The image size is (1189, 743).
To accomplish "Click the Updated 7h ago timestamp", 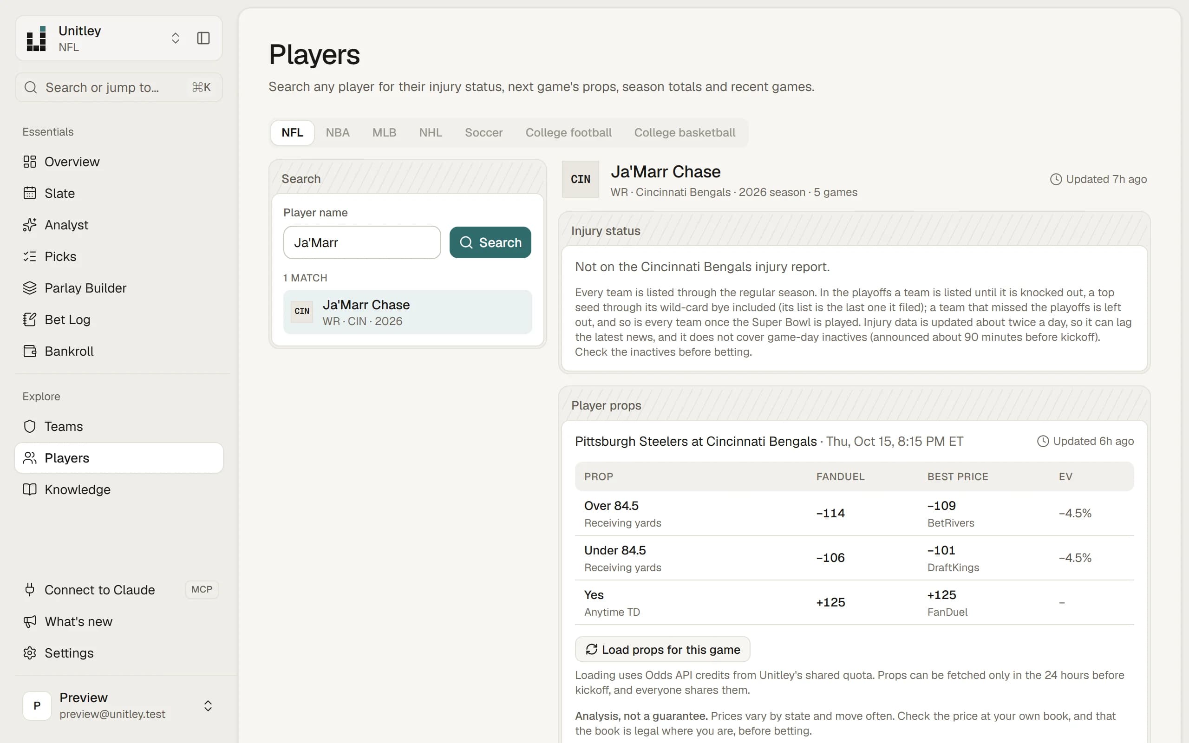I will (1098, 179).
